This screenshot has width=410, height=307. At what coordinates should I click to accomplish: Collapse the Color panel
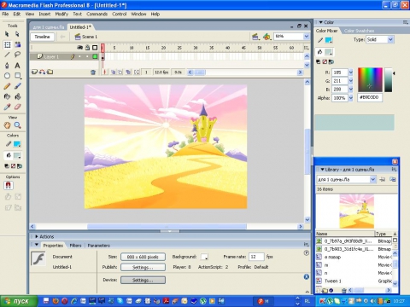pos(321,22)
